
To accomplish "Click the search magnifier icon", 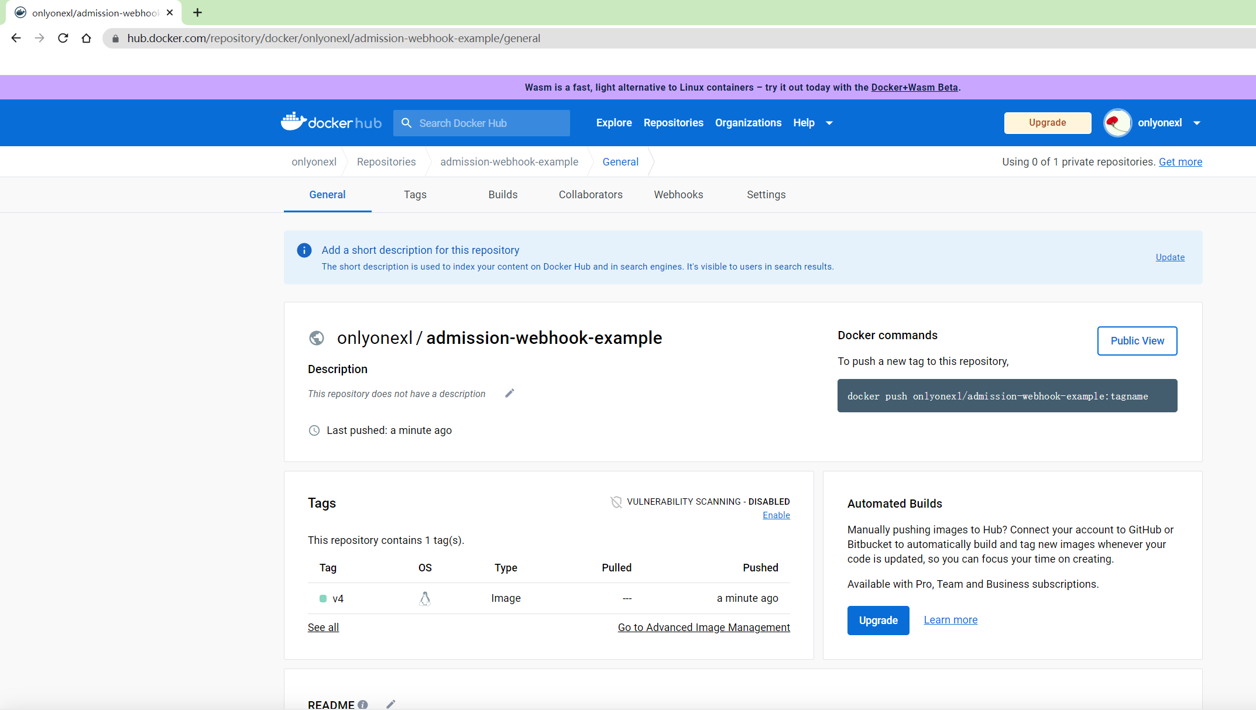I will tap(406, 123).
